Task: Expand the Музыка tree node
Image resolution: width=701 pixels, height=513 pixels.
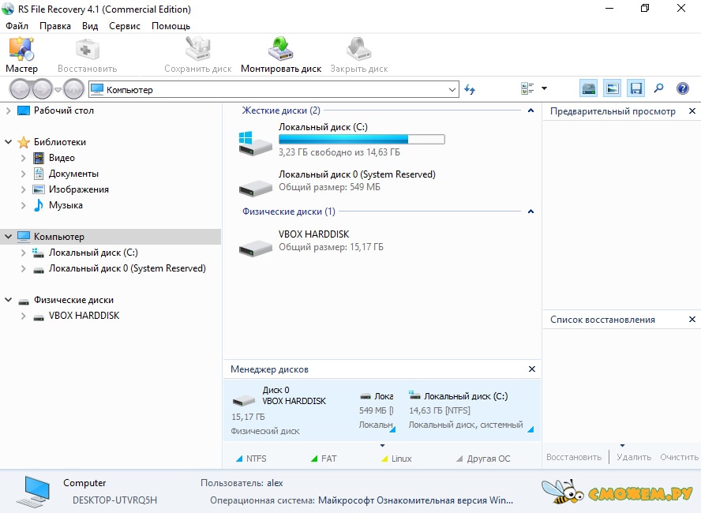Action: 23,205
